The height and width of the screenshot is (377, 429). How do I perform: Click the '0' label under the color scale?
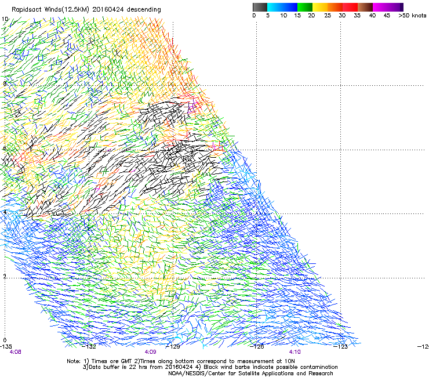pyautogui.click(x=254, y=16)
